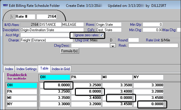The width and height of the screenshot is (181, 110).
Task: Switch to the Index tab
Action: 9,69
